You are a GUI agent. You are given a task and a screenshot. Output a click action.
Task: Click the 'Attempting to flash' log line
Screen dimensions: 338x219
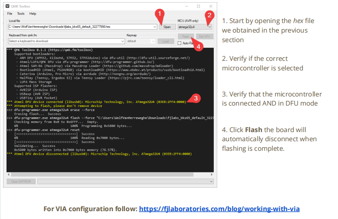(x=55, y=106)
